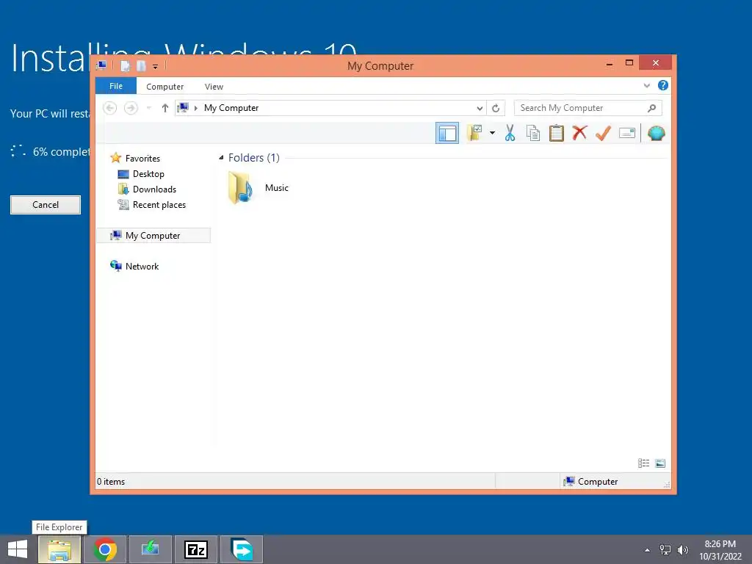Collapse the Folders (1) group
Viewport: 752px width, 564px height.
[221, 157]
